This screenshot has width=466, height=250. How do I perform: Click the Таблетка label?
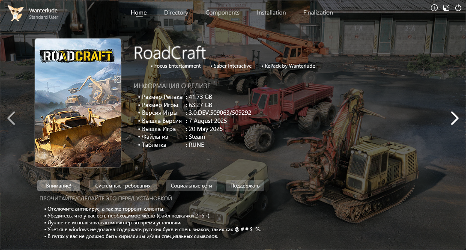click(x=154, y=145)
